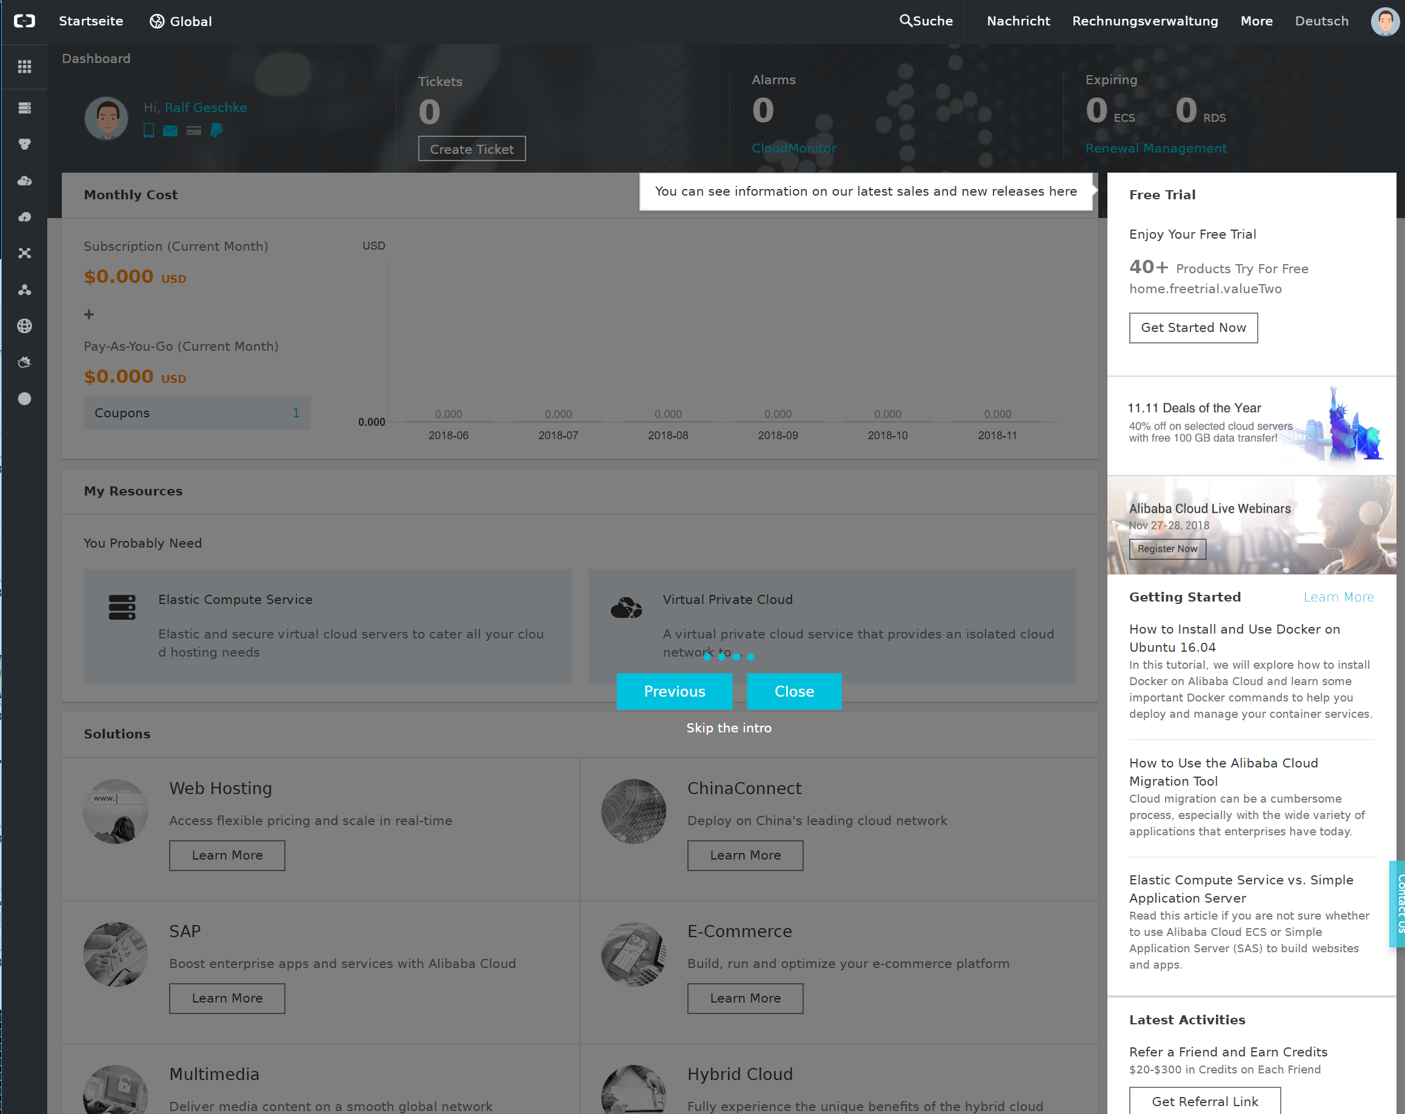
Task: Open ECS vs. Simple Application Server article
Action: pyautogui.click(x=1241, y=889)
